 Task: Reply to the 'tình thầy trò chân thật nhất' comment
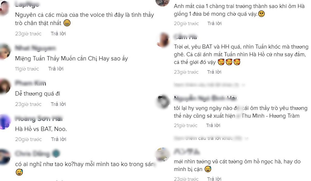[x=58, y=34]
